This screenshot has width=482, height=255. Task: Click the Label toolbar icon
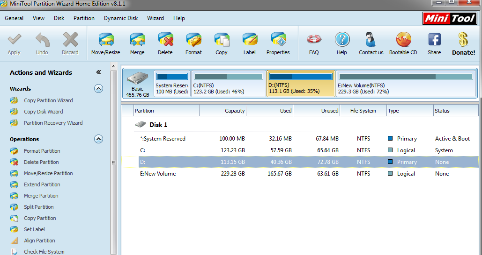(x=250, y=40)
